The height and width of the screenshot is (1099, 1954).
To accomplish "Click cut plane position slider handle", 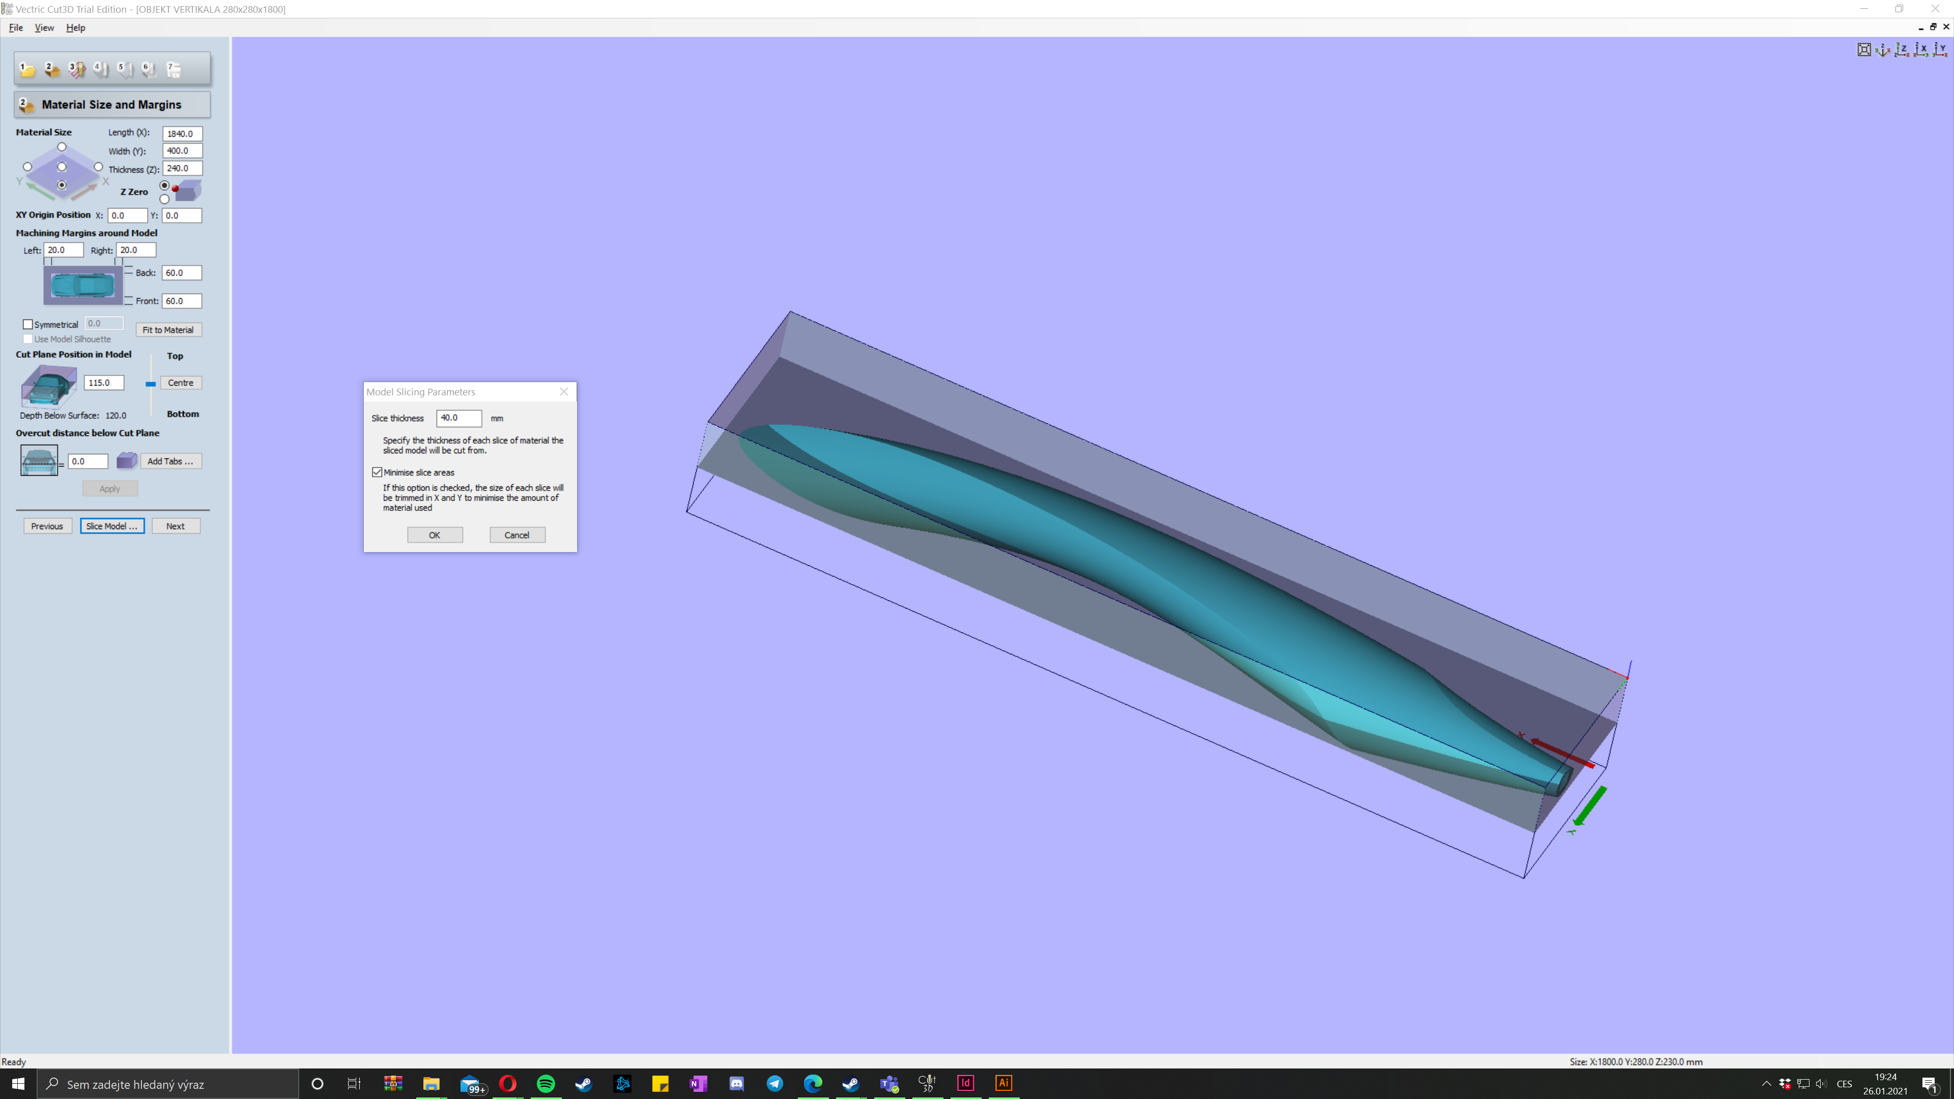I will pos(151,384).
